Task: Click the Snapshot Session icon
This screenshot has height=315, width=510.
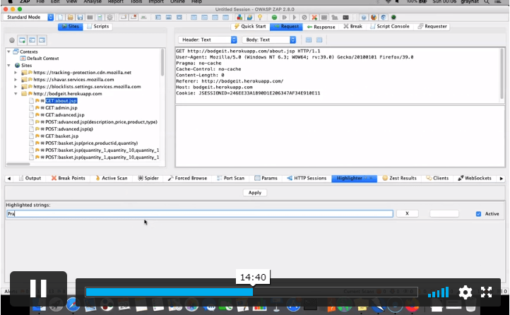Action: (x=90, y=17)
